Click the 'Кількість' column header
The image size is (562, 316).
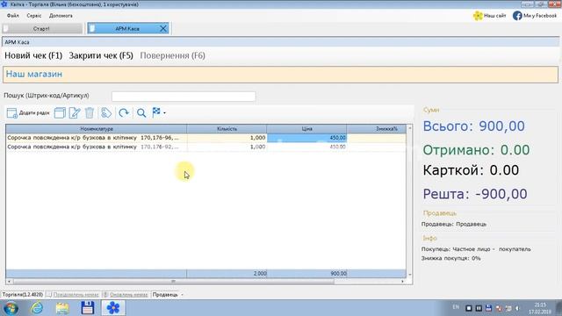point(227,129)
